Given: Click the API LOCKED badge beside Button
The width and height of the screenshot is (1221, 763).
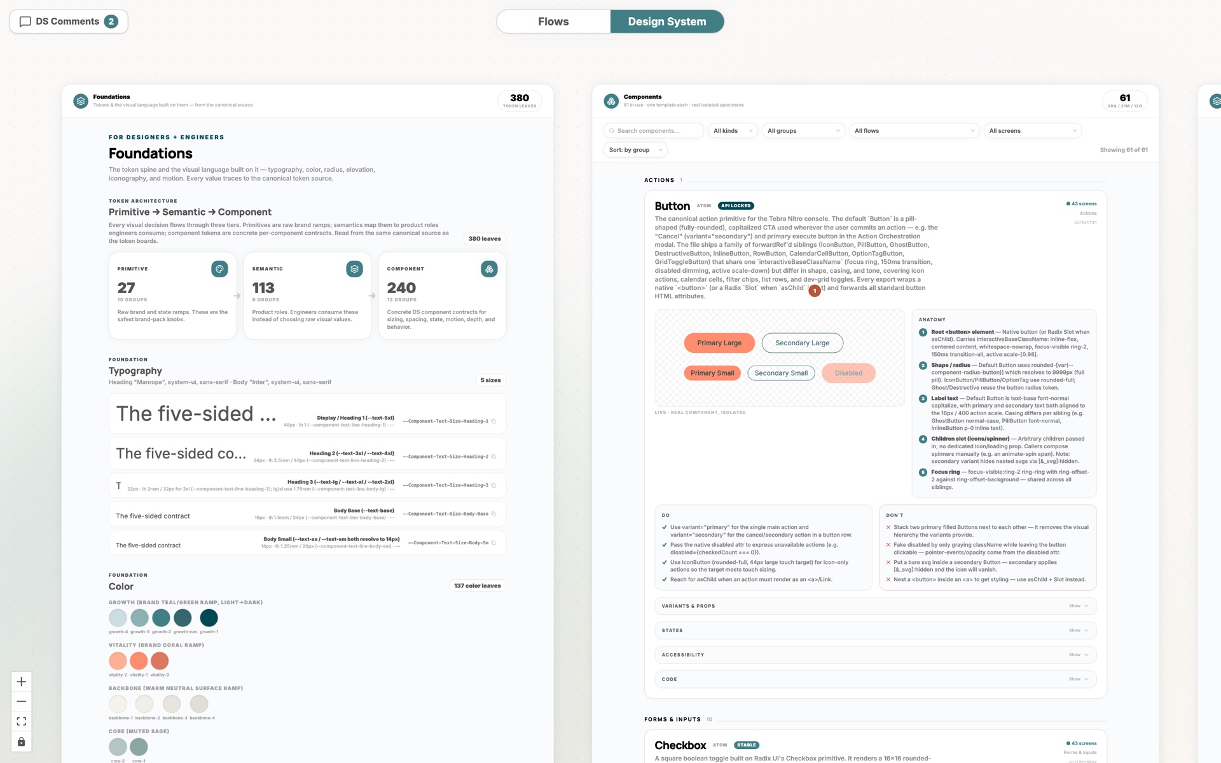Looking at the screenshot, I should click(736, 206).
